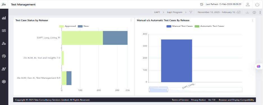Click the Test Management page title
The width and height of the screenshot is (263, 105).
23,5
